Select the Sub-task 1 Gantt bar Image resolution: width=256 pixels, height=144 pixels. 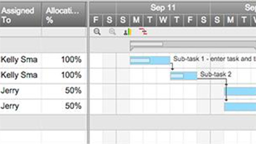tap(150, 60)
